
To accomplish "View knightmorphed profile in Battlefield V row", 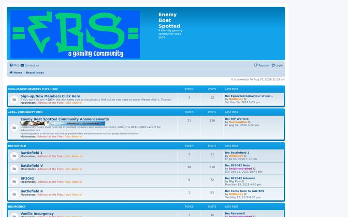I will pyautogui.click(x=241, y=169).
